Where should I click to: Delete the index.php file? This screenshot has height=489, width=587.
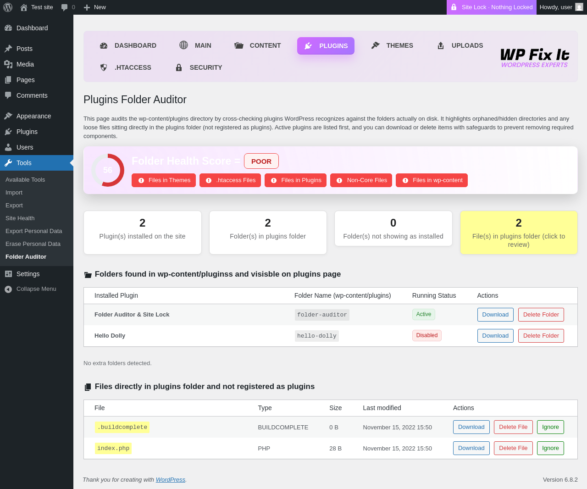coord(513,448)
